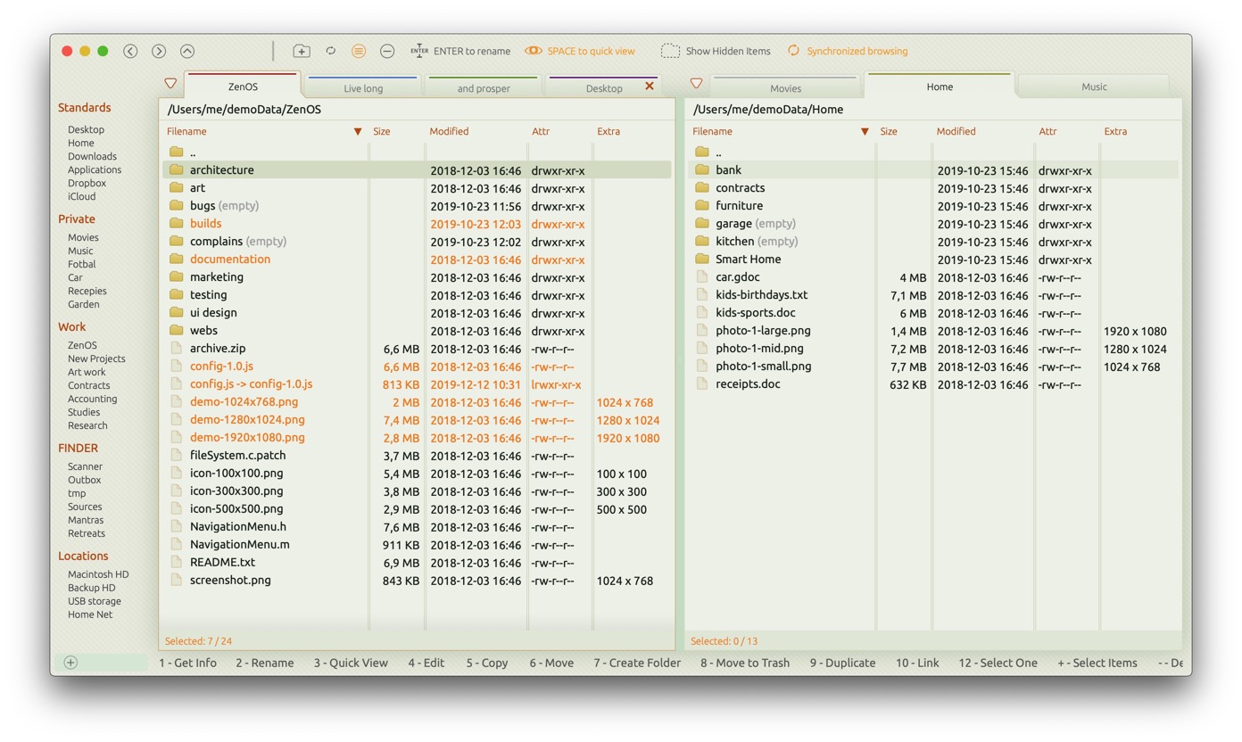Click the plus button below the sidebar
The image size is (1242, 742).
coord(70,663)
